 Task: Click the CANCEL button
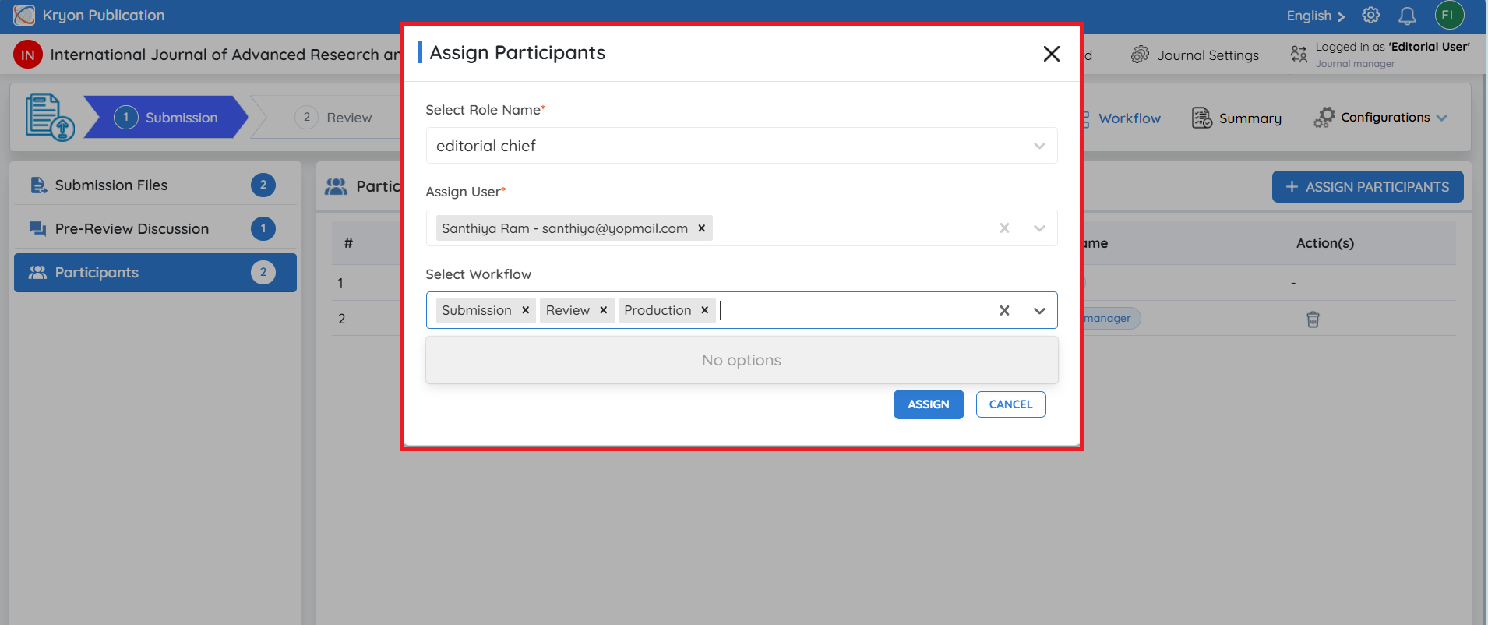click(1010, 404)
